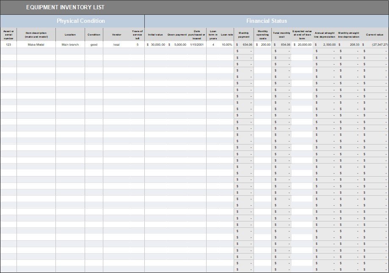Select the loan rate cell 10.00%
This screenshot has width=389, height=273.
227,44
